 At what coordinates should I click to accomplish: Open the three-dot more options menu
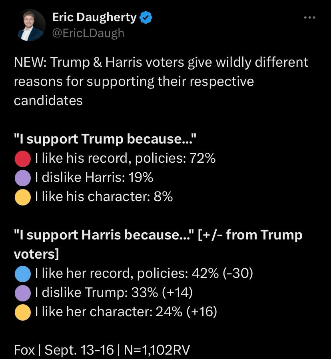[x=309, y=18]
